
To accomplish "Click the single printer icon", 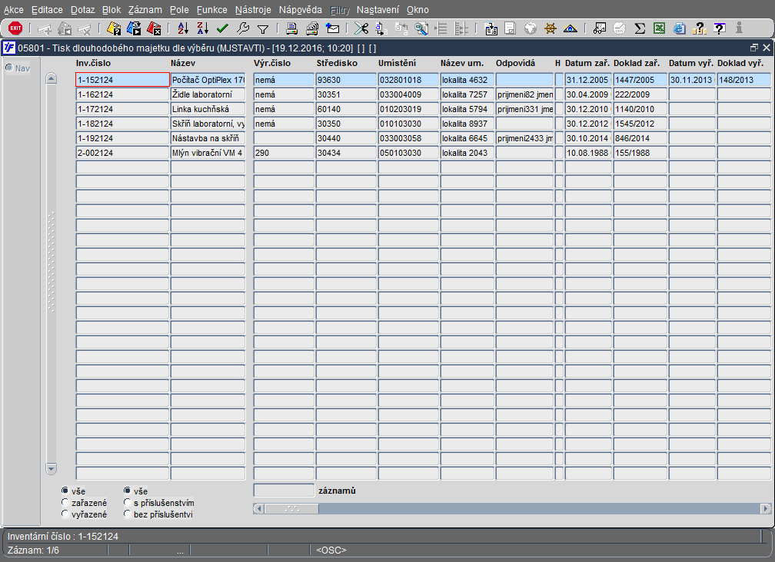I will 291,28.
